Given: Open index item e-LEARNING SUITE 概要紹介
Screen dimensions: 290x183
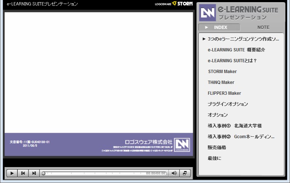Looking at the screenshot, I should pyautogui.click(x=236, y=50).
